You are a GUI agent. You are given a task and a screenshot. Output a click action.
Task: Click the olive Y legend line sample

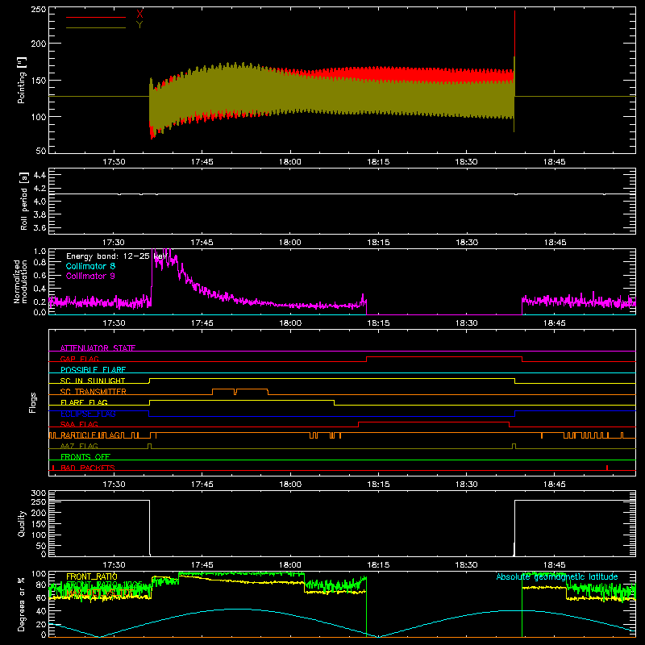95,27
